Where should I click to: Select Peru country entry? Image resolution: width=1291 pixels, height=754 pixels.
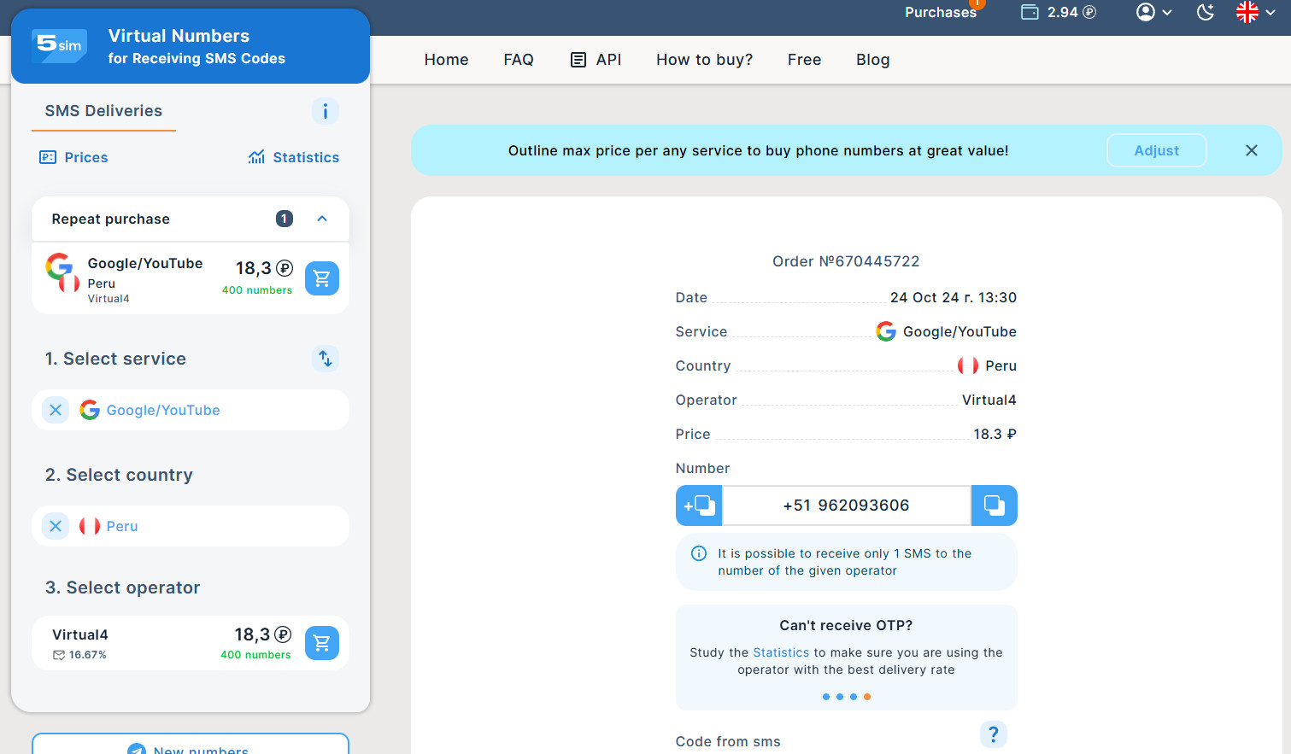tap(122, 526)
